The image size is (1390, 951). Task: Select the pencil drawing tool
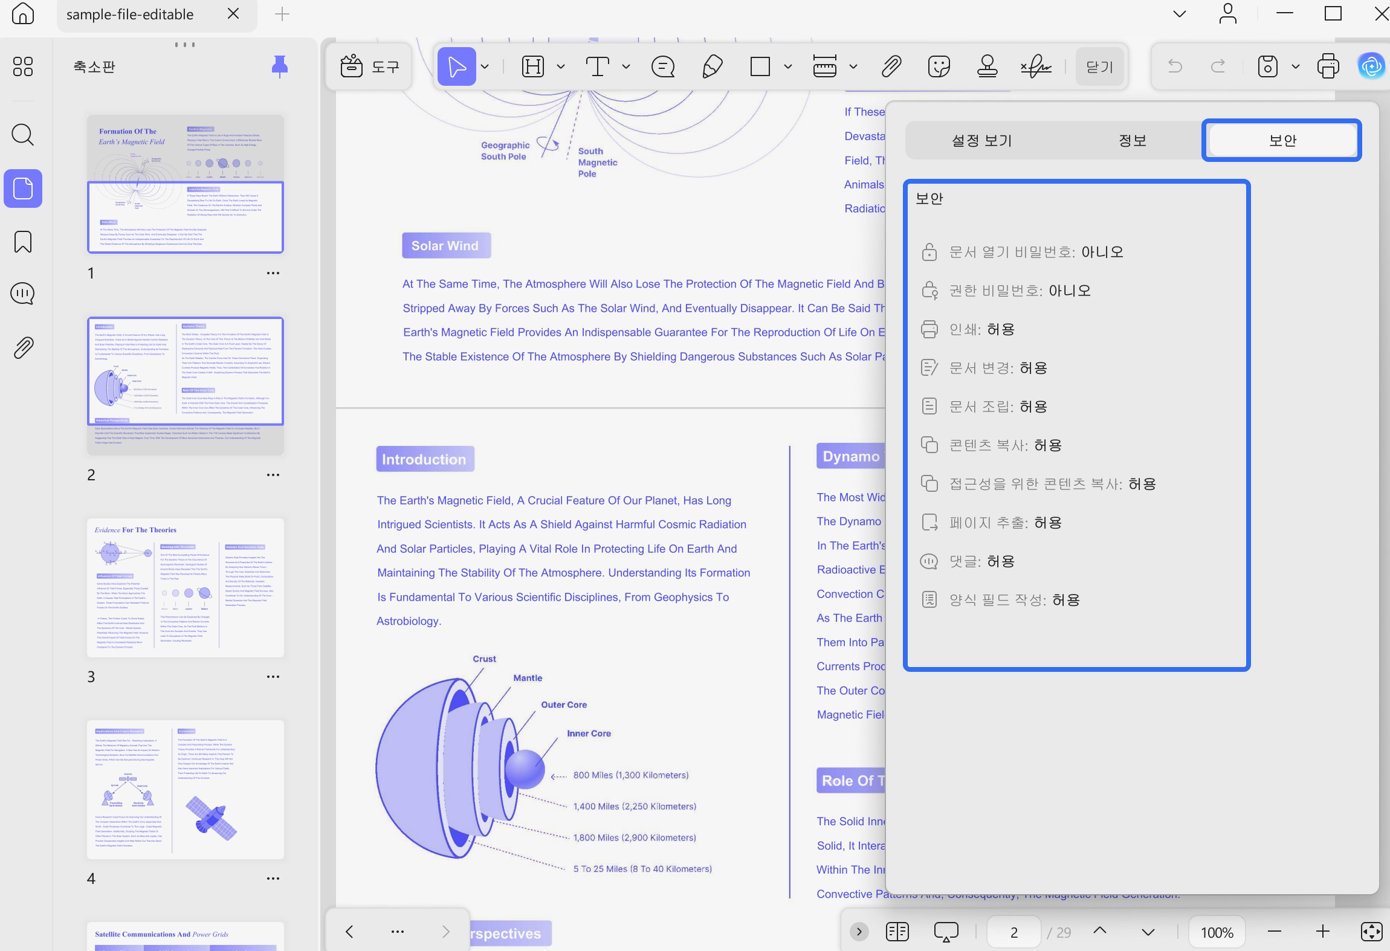tap(713, 66)
